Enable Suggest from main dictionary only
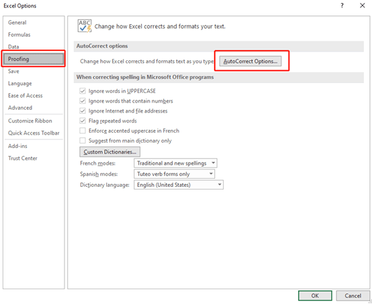Viewport: 372px width, 304px height. (x=83, y=141)
